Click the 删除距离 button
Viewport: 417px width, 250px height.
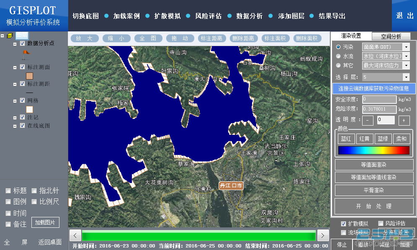pyautogui.click(x=244, y=38)
